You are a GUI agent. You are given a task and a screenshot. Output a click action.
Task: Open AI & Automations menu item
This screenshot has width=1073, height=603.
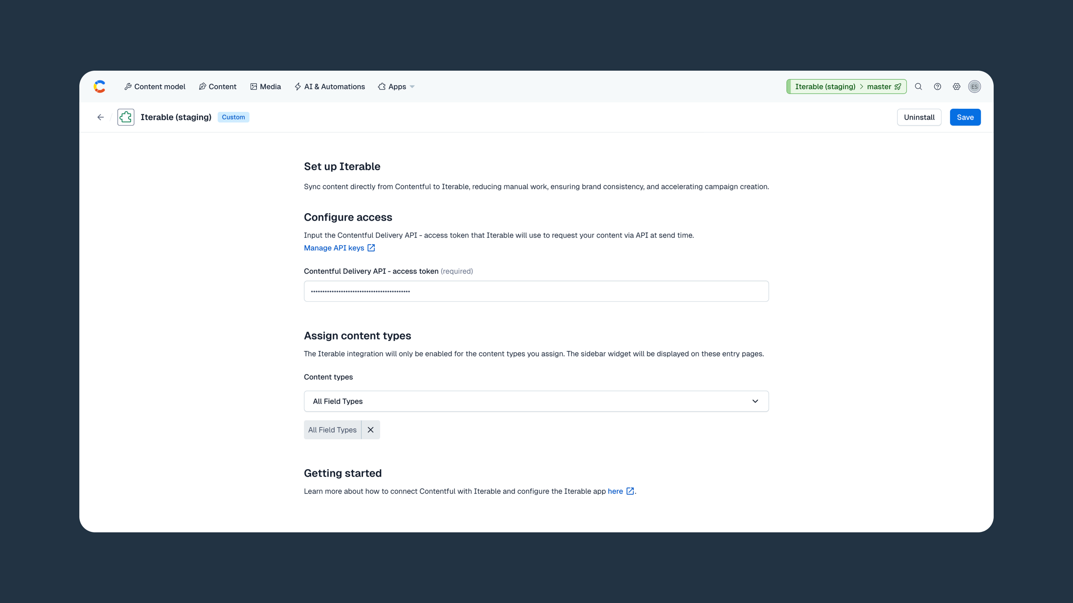pyautogui.click(x=330, y=87)
